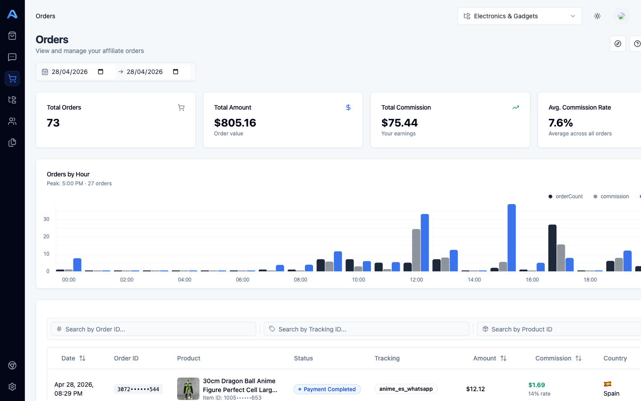Select the shopping bag icon in the sidebar
641x401 pixels.
coord(12,35)
